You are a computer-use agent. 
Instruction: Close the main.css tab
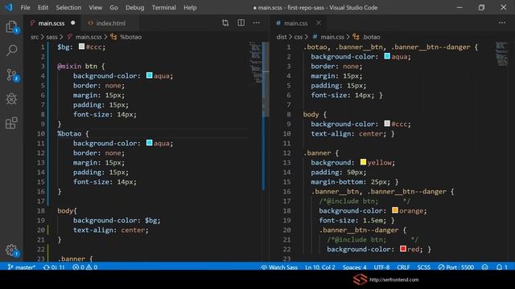[x=319, y=22]
